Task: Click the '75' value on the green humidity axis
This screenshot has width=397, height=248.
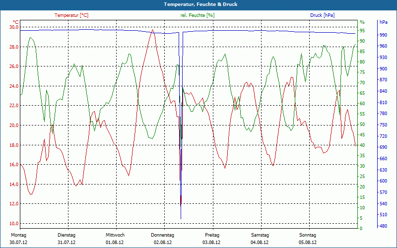Action: [362, 72]
